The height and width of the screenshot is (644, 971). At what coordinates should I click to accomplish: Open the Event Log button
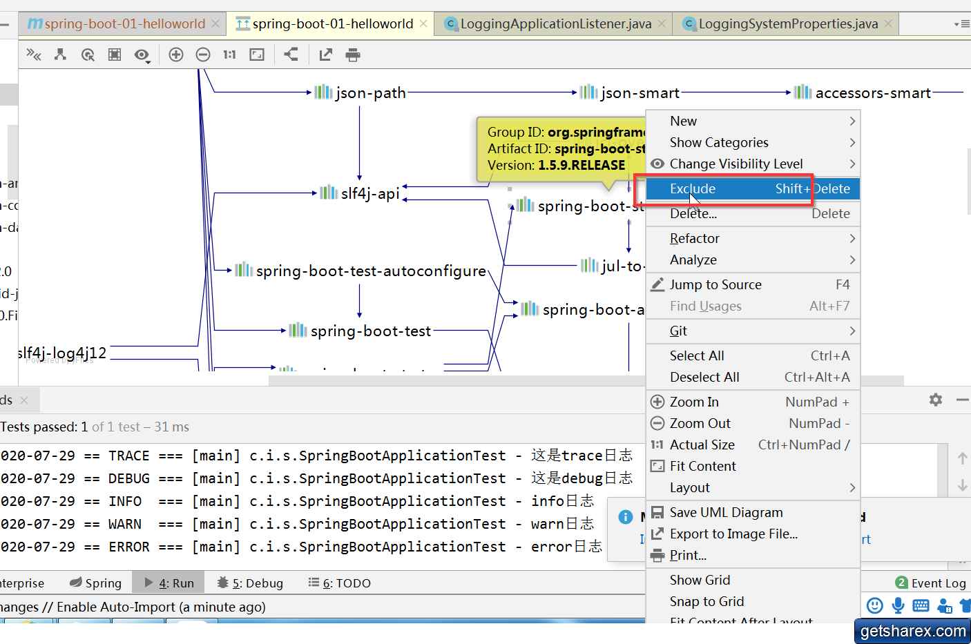pyautogui.click(x=930, y=583)
